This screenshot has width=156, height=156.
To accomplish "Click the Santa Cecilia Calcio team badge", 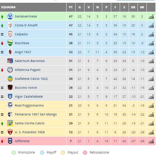I will pyautogui.click(x=10, y=123).
